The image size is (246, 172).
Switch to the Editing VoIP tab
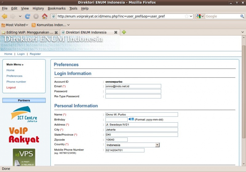tap(30, 32)
